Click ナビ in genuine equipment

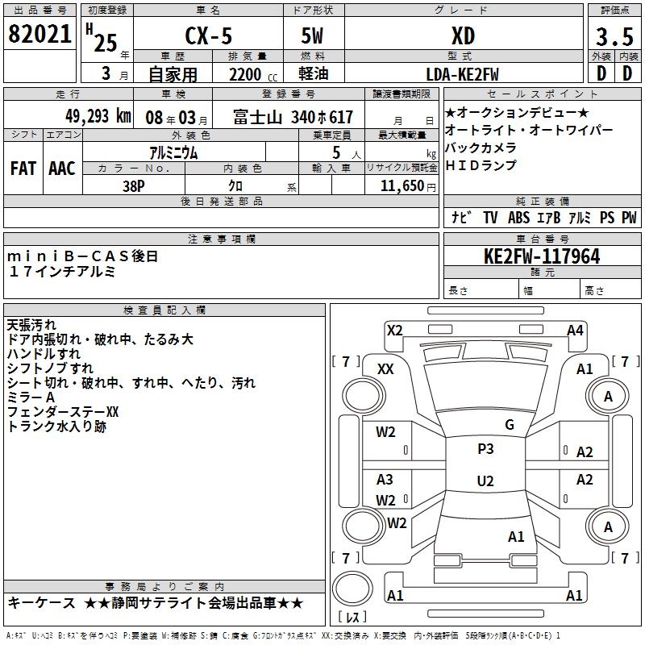[x=461, y=217]
